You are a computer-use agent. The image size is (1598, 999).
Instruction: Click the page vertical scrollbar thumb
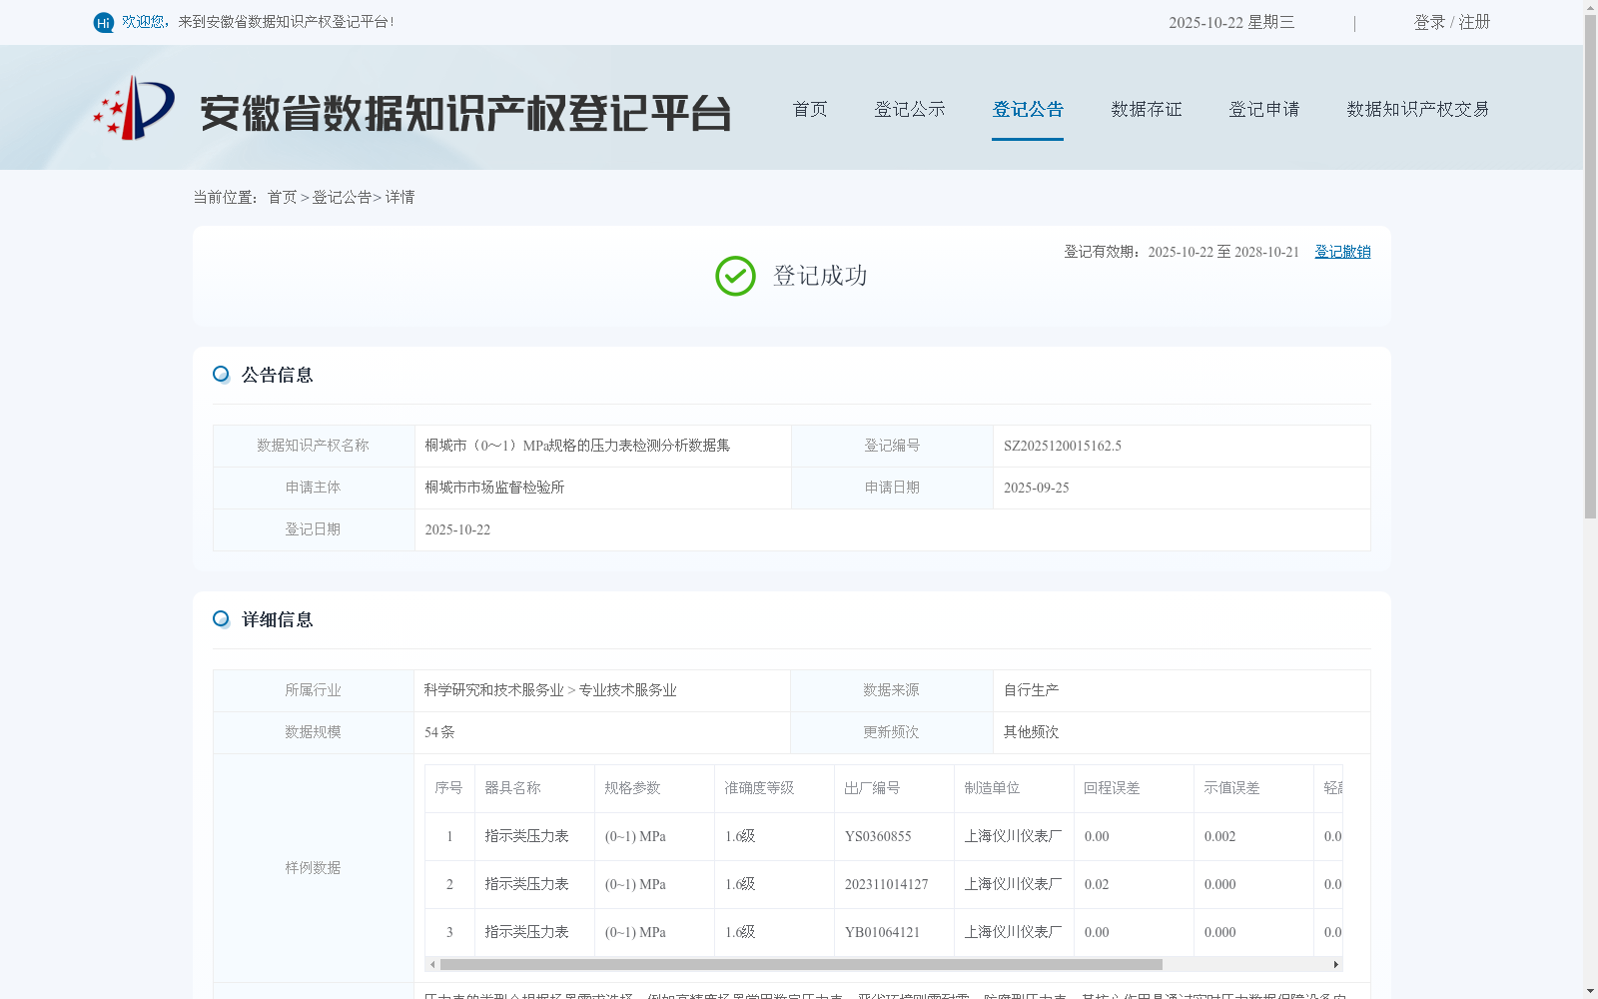click(x=1591, y=267)
